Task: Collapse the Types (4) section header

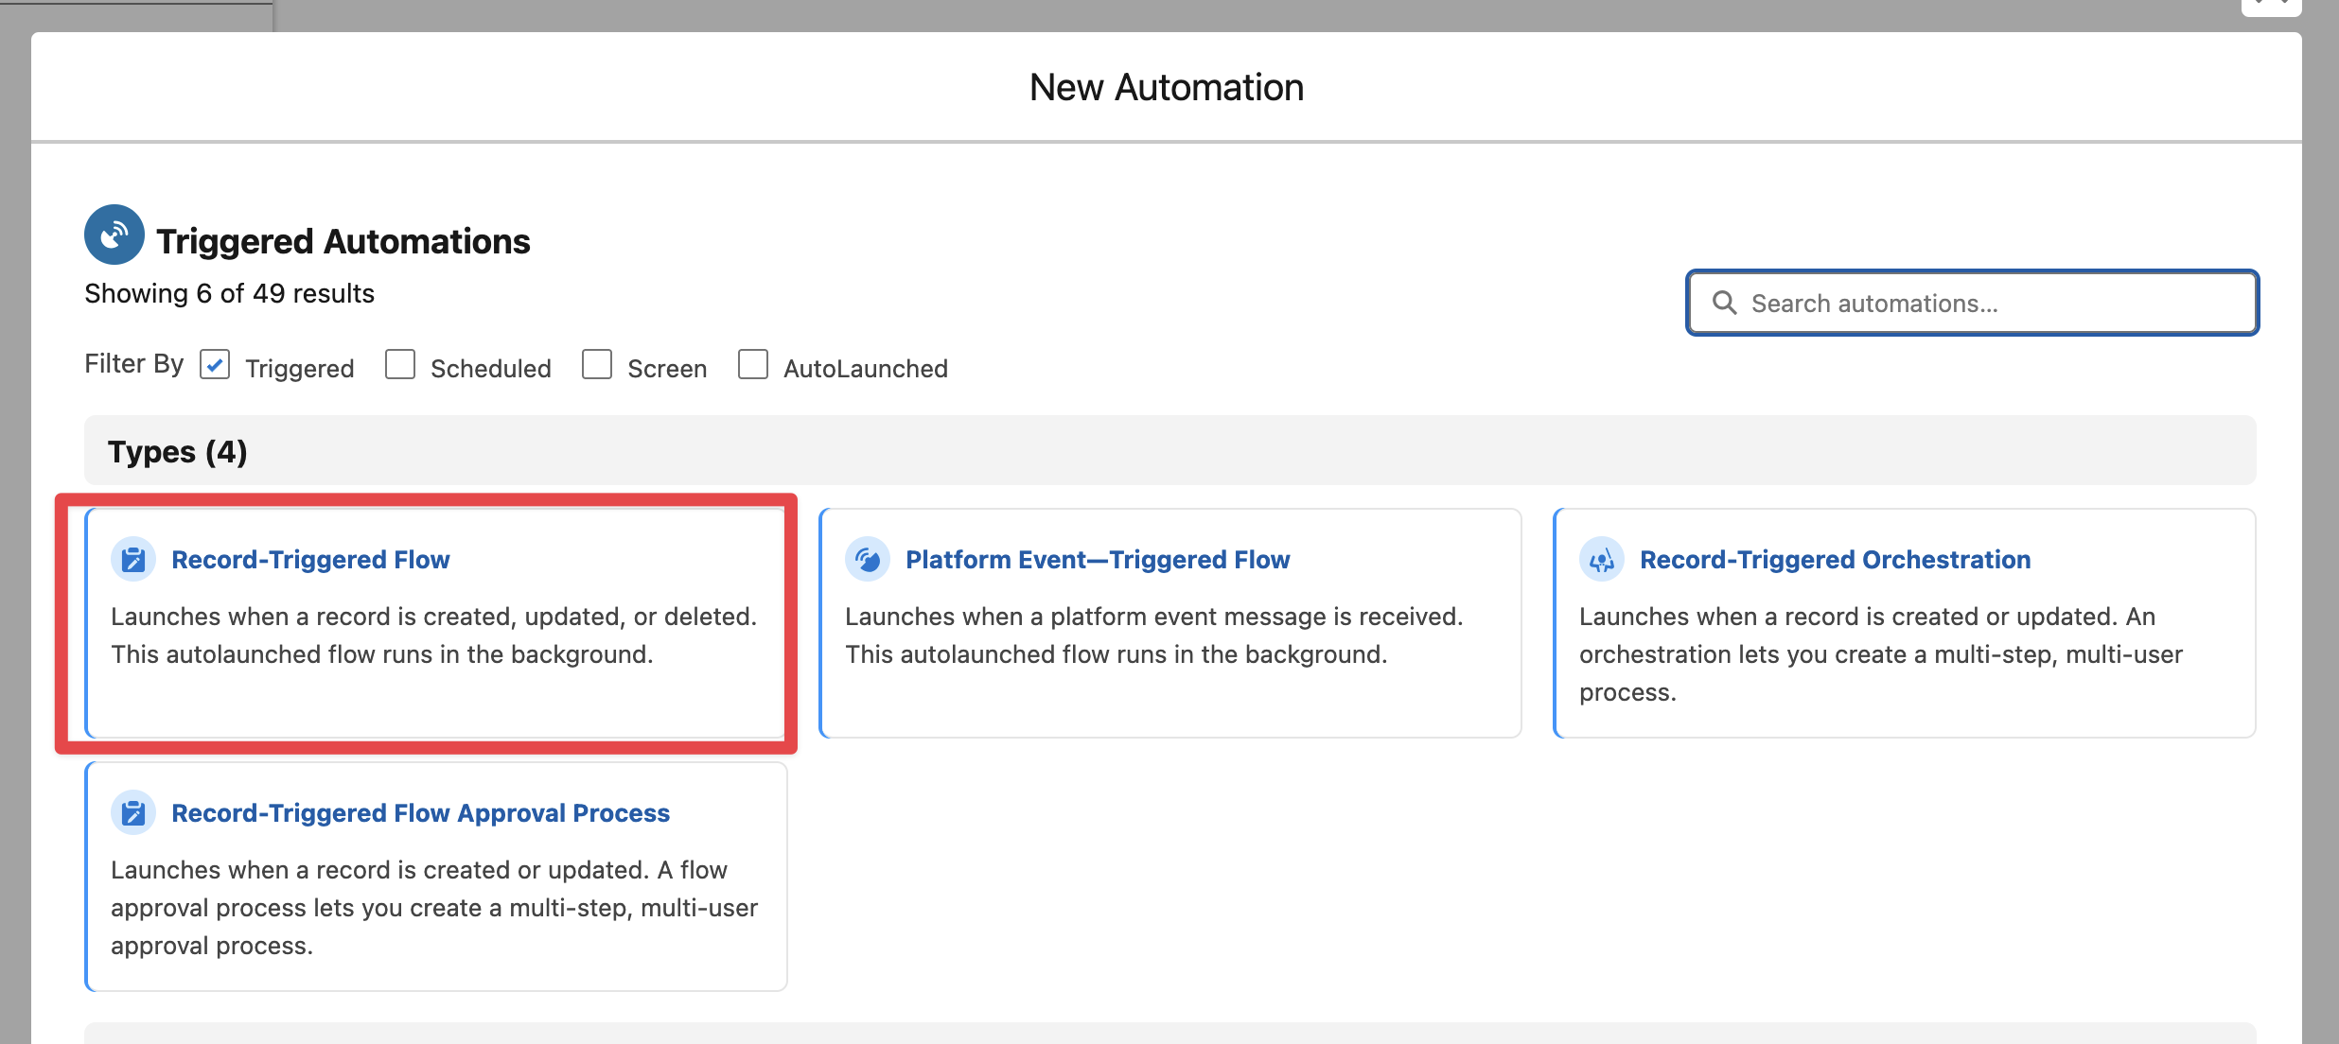Action: (178, 452)
